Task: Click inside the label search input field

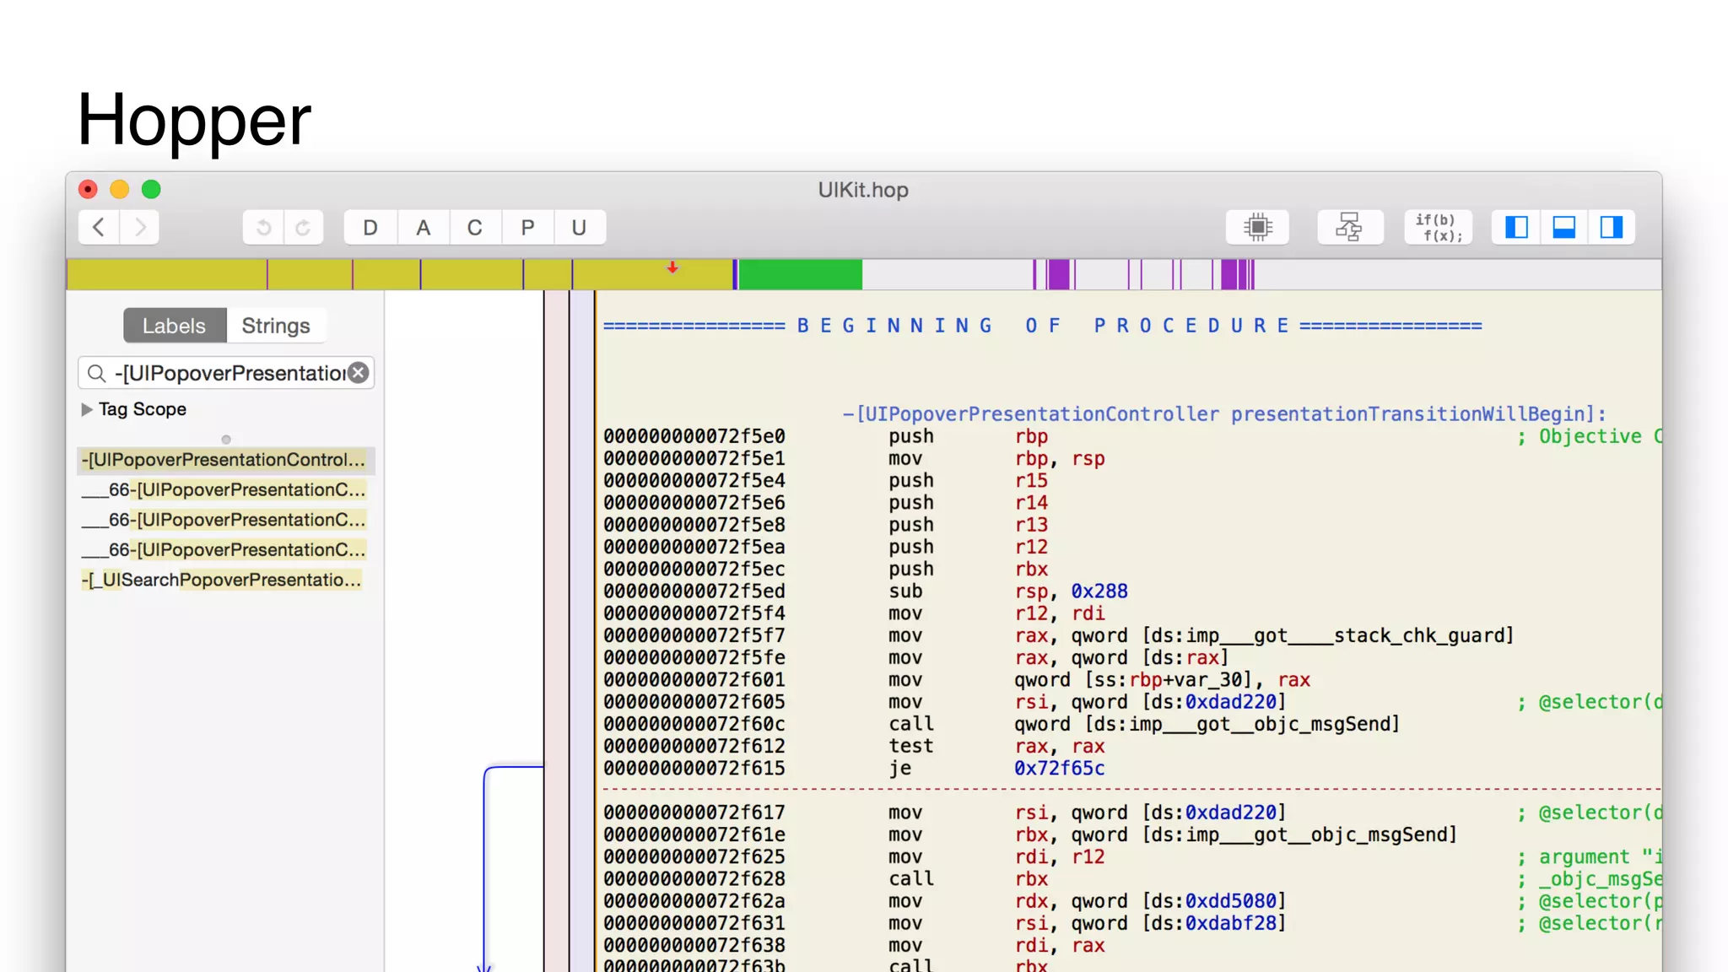Action: [228, 373]
